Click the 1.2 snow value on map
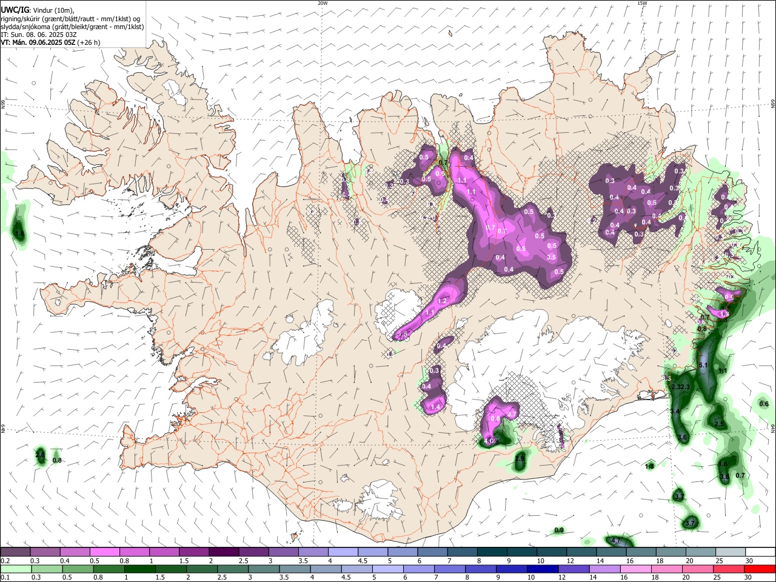The image size is (776, 582). tap(442, 301)
